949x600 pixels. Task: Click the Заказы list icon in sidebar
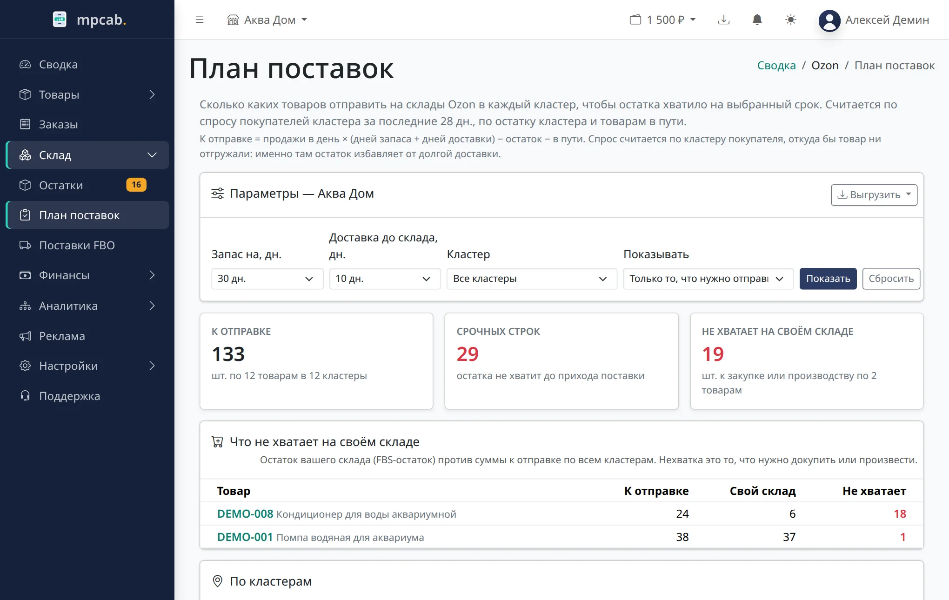click(x=25, y=124)
